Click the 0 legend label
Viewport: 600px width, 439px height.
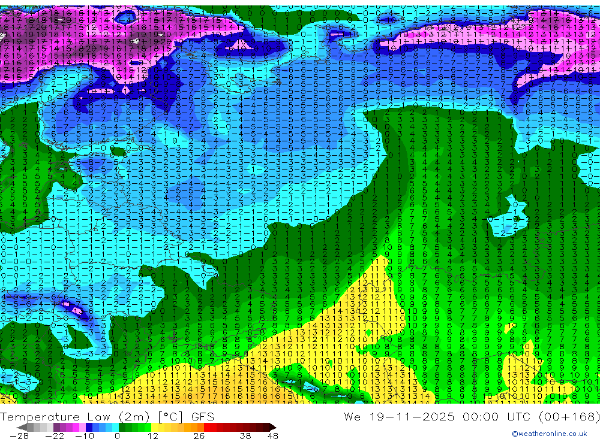pos(117,436)
